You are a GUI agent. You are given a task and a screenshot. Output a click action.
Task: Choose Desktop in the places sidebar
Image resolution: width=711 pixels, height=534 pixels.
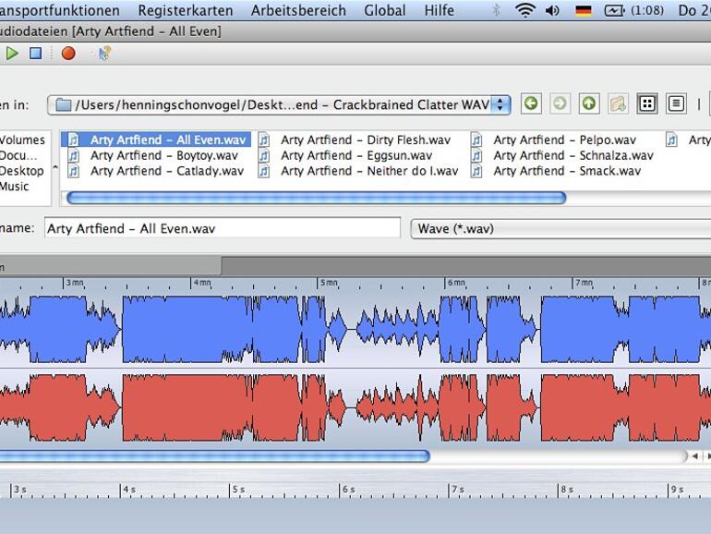click(x=21, y=171)
